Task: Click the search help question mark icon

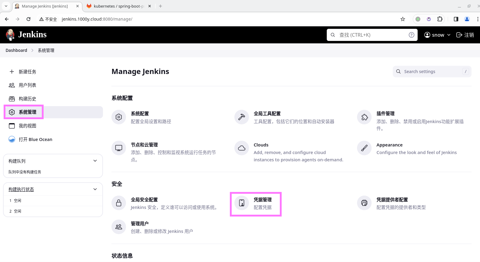Action: pyautogui.click(x=411, y=35)
